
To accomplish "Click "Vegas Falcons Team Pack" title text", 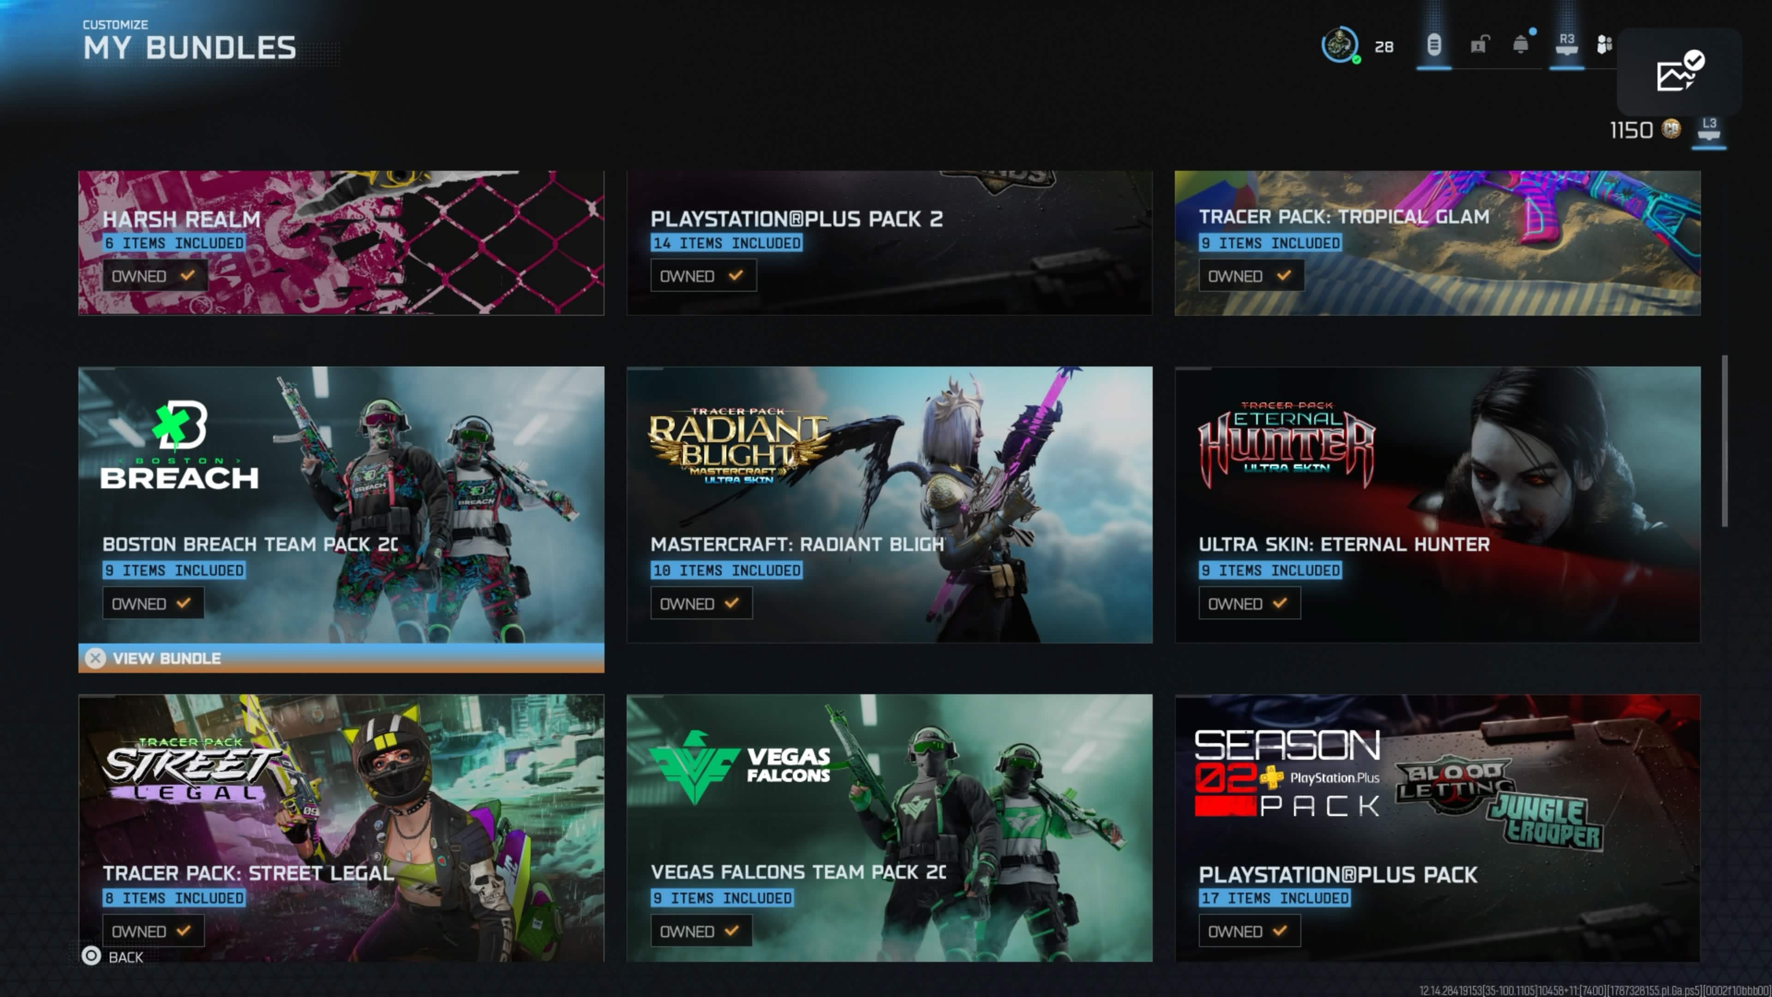I will click(x=799, y=872).
